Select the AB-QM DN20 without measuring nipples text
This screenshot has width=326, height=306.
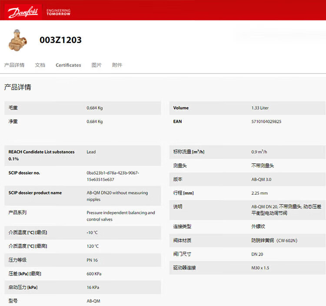click(117, 196)
